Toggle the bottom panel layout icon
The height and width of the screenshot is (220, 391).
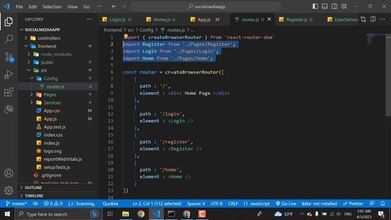click(x=324, y=7)
